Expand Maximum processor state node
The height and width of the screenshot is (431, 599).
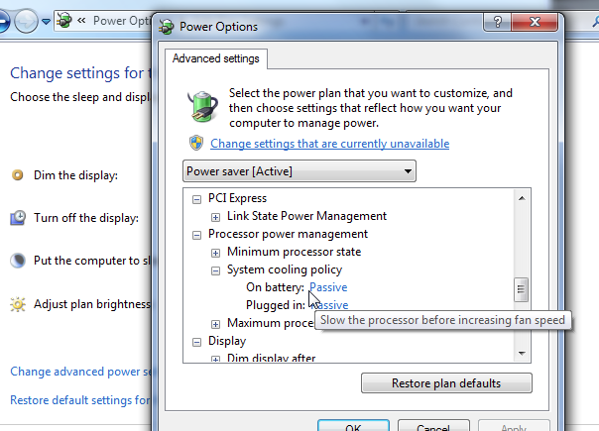tap(215, 324)
